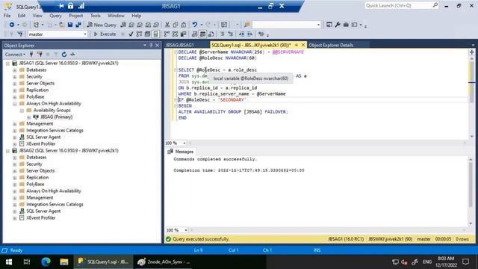Specify values for template parameters

(x=261, y=34)
